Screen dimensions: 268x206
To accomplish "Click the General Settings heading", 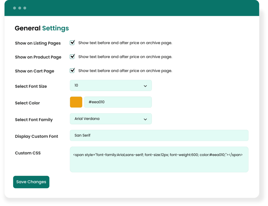I will [42, 28].
